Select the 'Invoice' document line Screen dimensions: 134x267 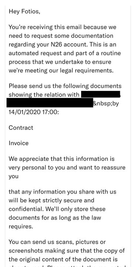point(19,143)
